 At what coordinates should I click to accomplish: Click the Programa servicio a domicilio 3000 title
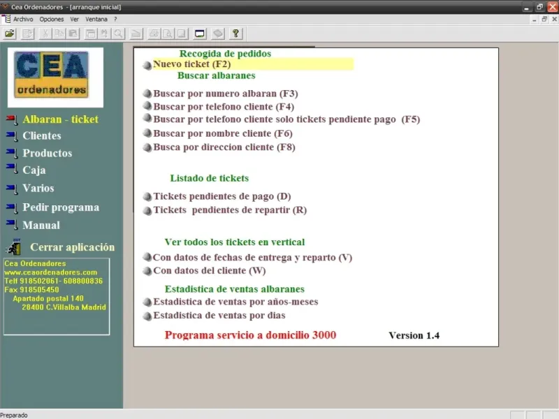coord(250,335)
